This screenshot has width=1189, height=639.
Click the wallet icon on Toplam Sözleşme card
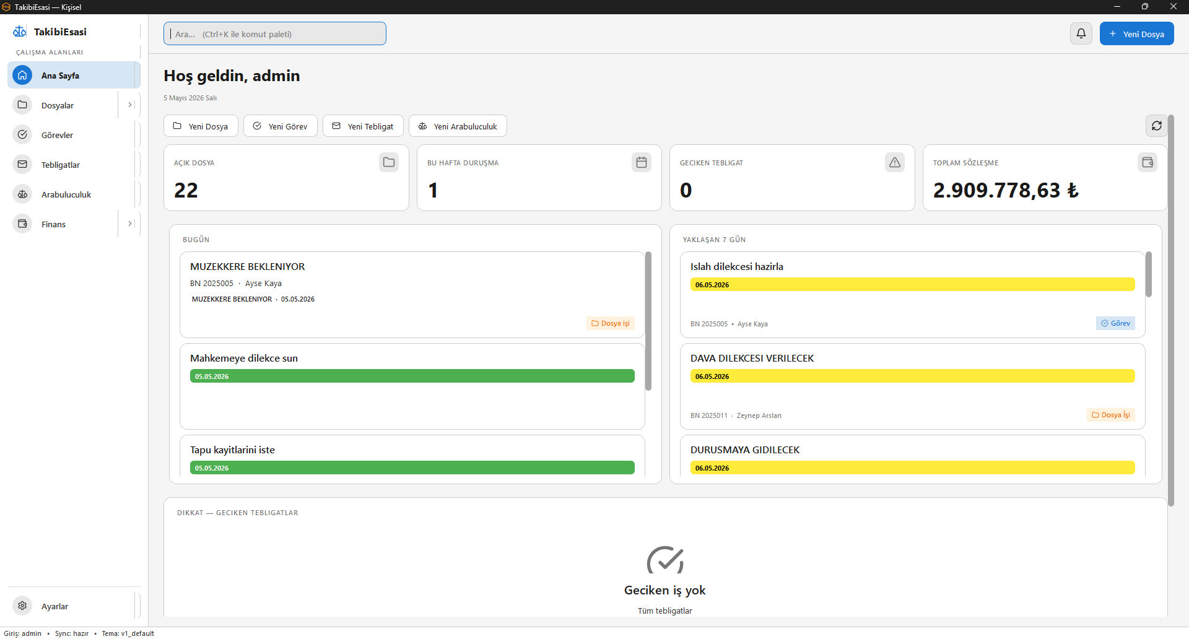tap(1148, 162)
